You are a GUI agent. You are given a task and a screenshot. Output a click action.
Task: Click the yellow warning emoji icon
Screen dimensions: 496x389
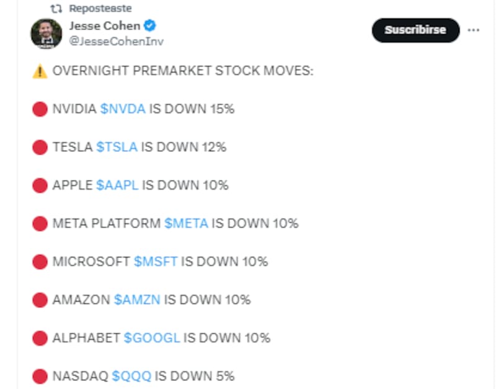point(40,71)
